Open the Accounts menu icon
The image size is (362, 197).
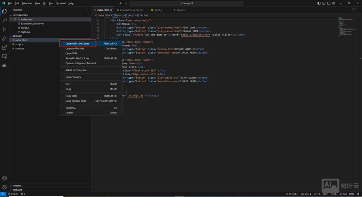click(4, 178)
